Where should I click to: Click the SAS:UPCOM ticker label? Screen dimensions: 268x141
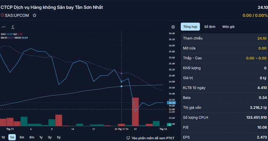[x=17, y=15]
